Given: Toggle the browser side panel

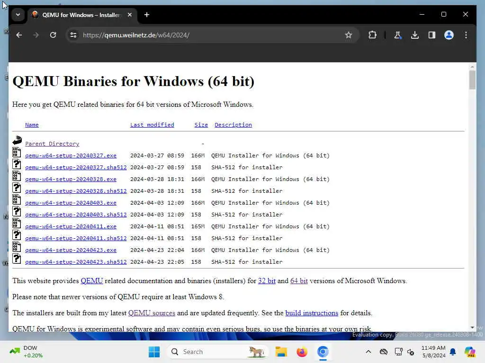Looking at the screenshot, I should coord(432,35).
